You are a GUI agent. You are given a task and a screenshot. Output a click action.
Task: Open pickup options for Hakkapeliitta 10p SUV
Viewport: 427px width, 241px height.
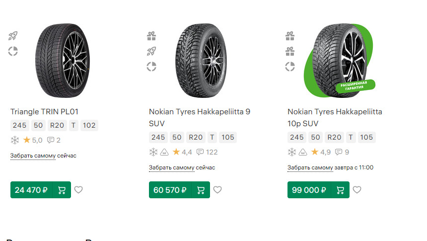click(x=310, y=168)
